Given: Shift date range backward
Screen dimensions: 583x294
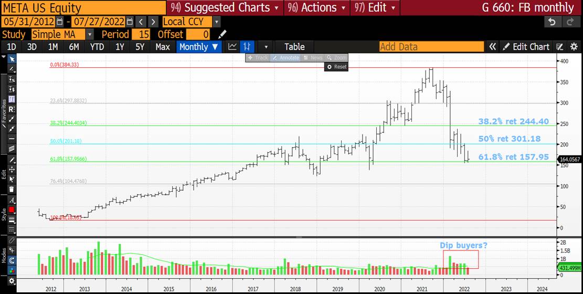Looking at the screenshot, I should [141, 22].
